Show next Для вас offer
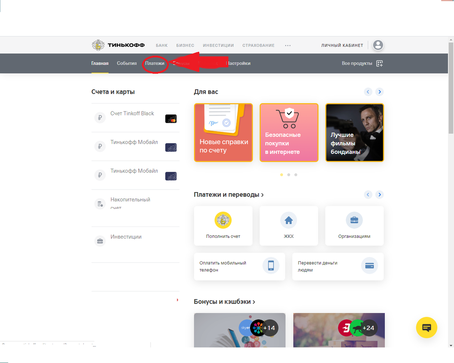Viewport: 454px width, 363px height. (x=379, y=92)
